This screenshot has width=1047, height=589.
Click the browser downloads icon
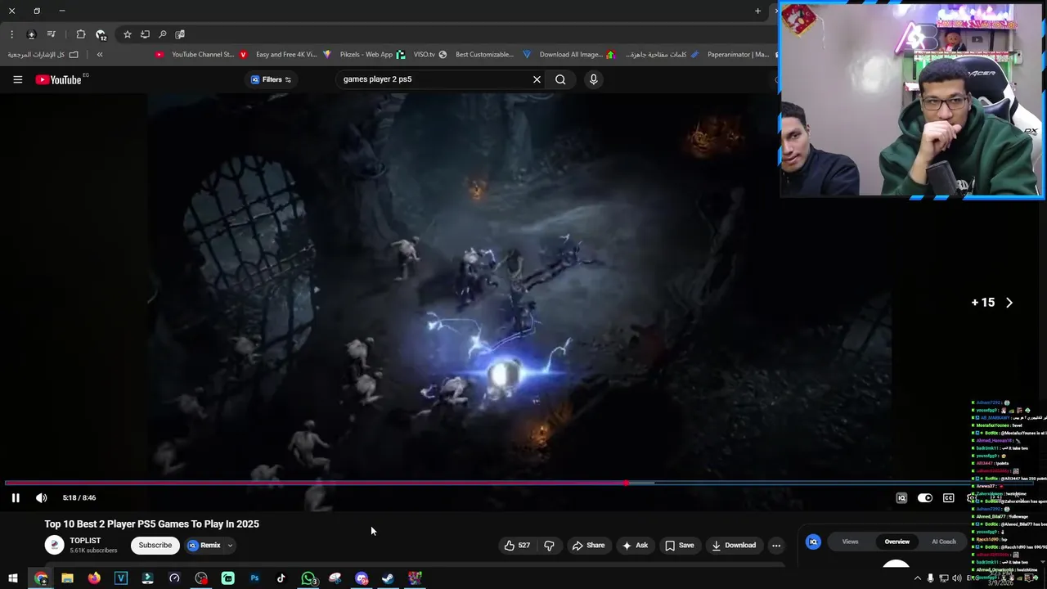click(x=31, y=34)
